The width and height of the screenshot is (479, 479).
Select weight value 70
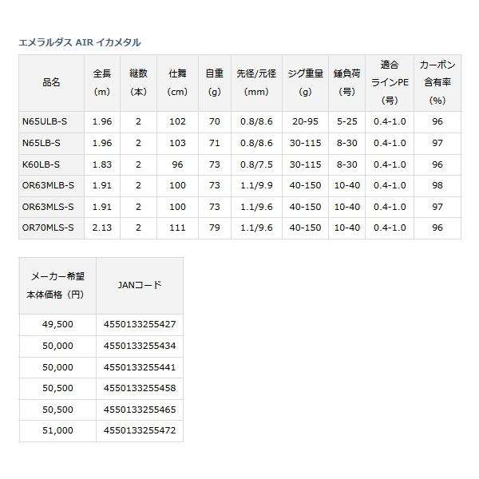(215, 121)
